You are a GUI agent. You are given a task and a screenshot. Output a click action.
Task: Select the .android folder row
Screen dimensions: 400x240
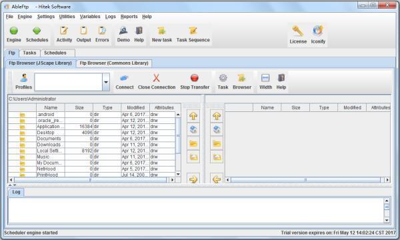92,115
